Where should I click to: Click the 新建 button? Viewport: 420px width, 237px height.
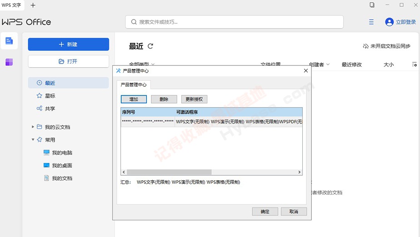68,44
